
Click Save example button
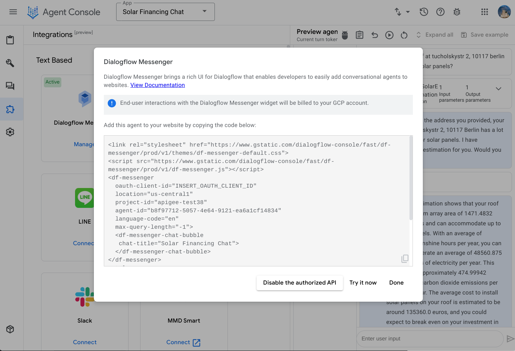485,35
